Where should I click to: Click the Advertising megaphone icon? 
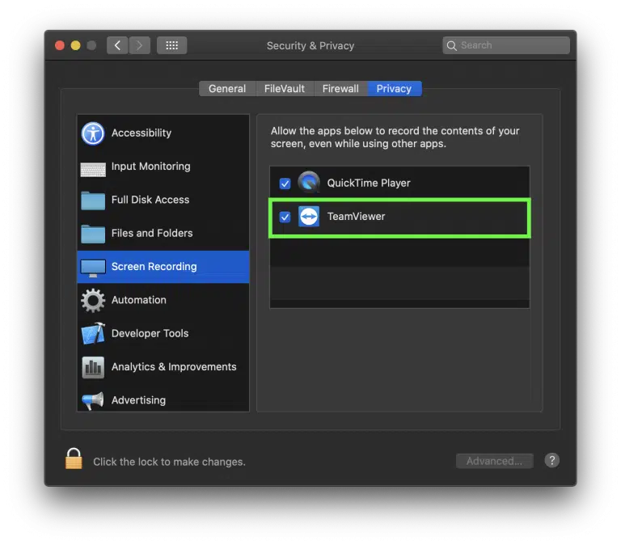[x=93, y=400]
